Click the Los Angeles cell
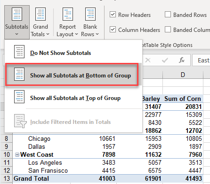 coord(45,162)
